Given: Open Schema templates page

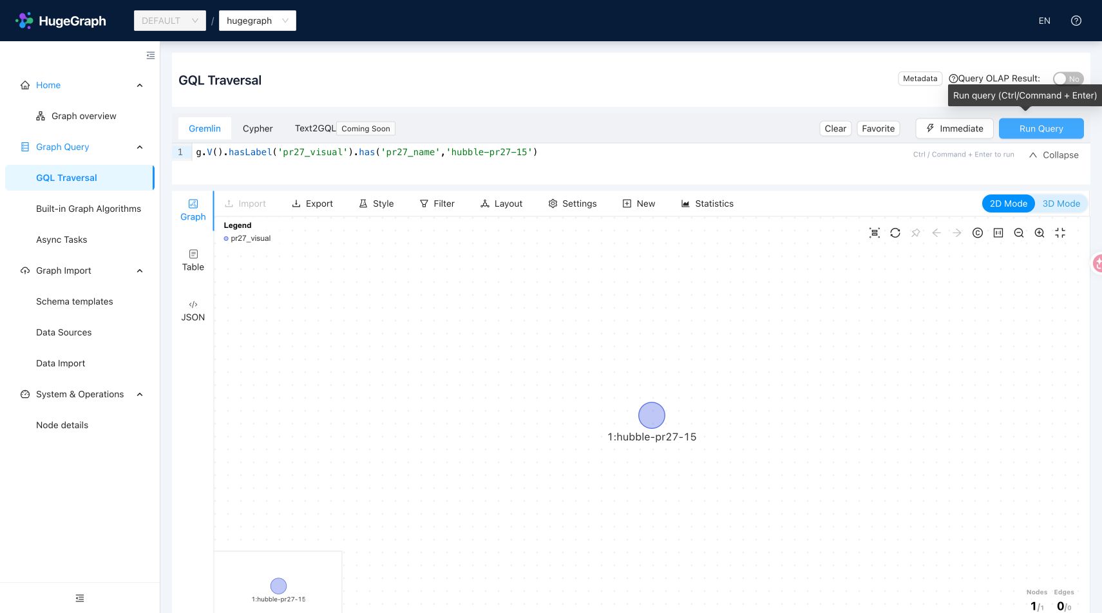Looking at the screenshot, I should tap(75, 301).
